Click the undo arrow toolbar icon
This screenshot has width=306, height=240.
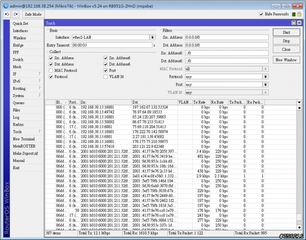(x=7, y=14)
